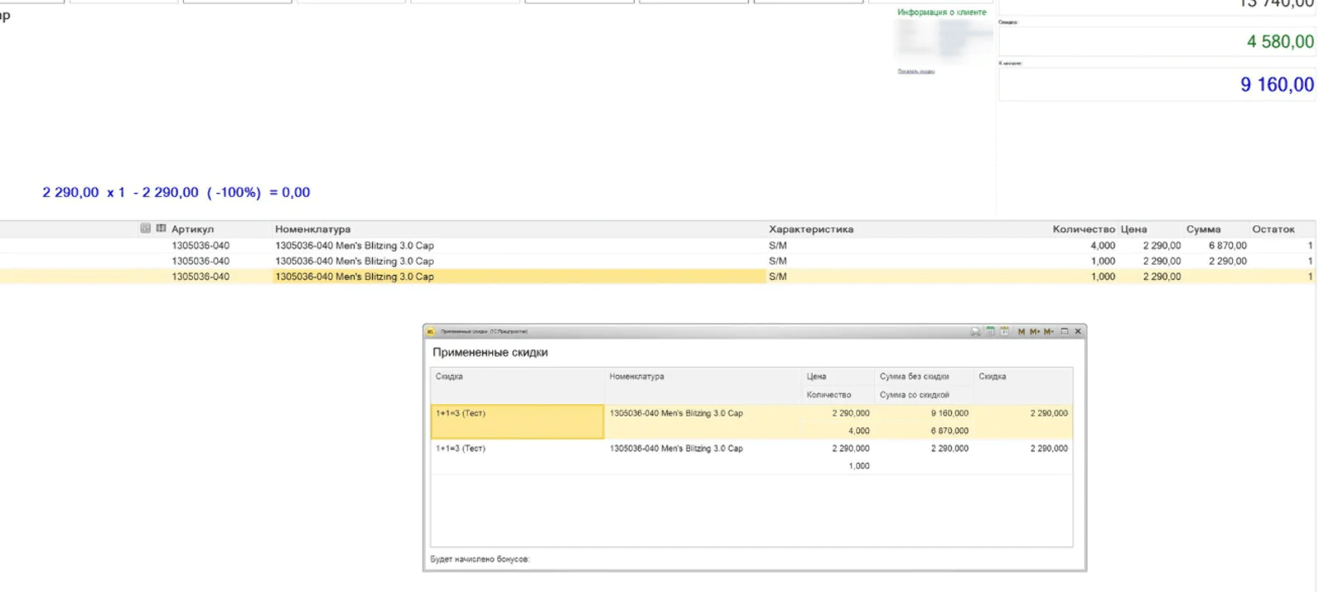Open the calendar from the discounts dialog title bar
This screenshot has width=1324, height=592.
point(1004,331)
